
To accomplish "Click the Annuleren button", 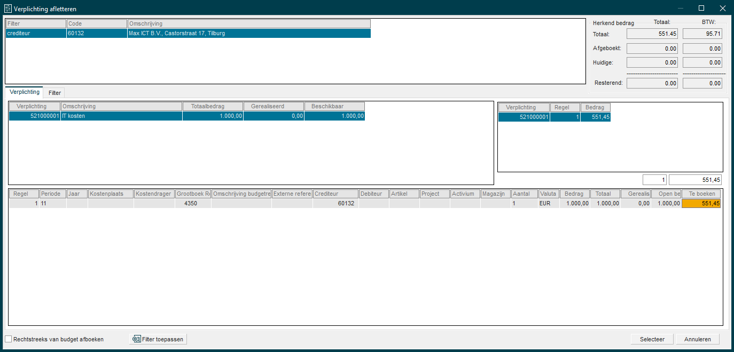I will (698, 339).
